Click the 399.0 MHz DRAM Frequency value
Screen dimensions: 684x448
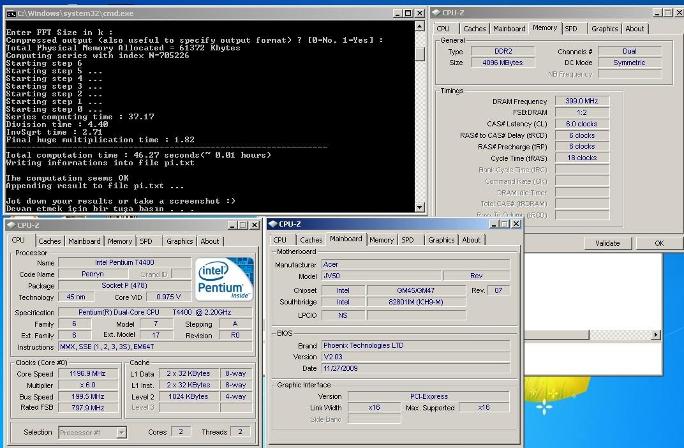582,101
